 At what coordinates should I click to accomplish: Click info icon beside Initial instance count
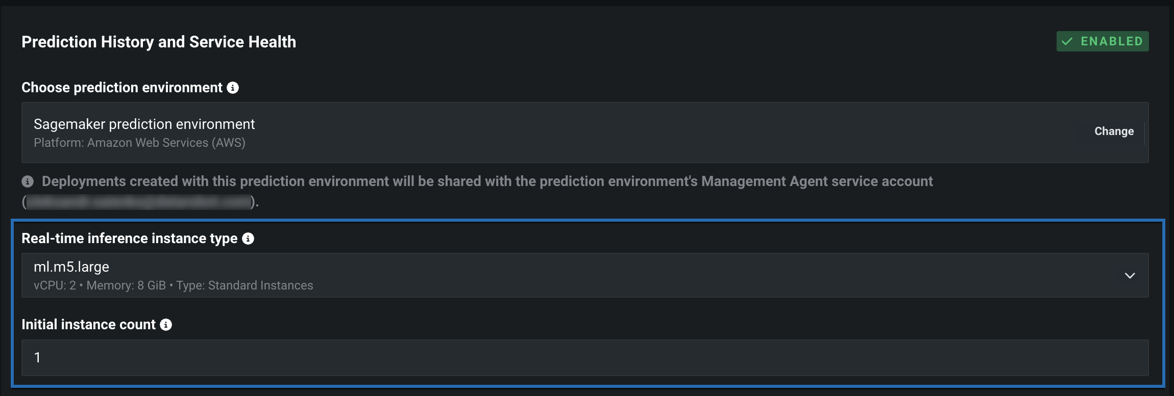[x=166, y=325]
